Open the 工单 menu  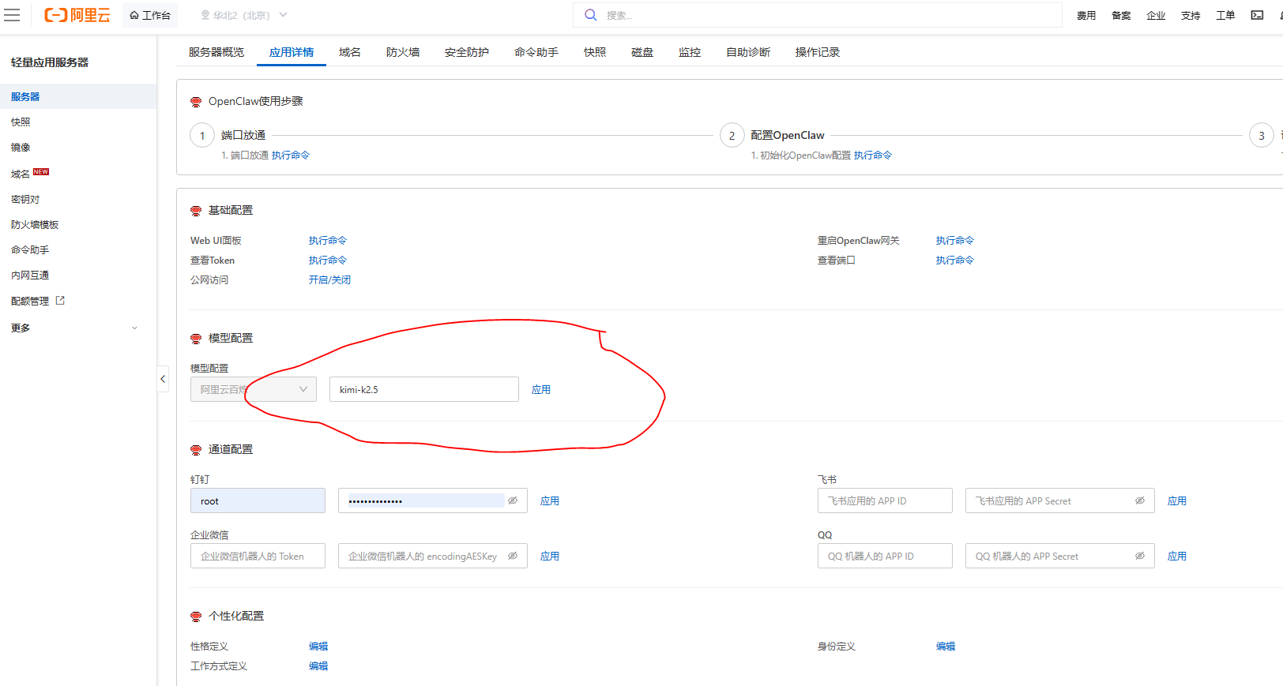click(x=1225, y=15)
